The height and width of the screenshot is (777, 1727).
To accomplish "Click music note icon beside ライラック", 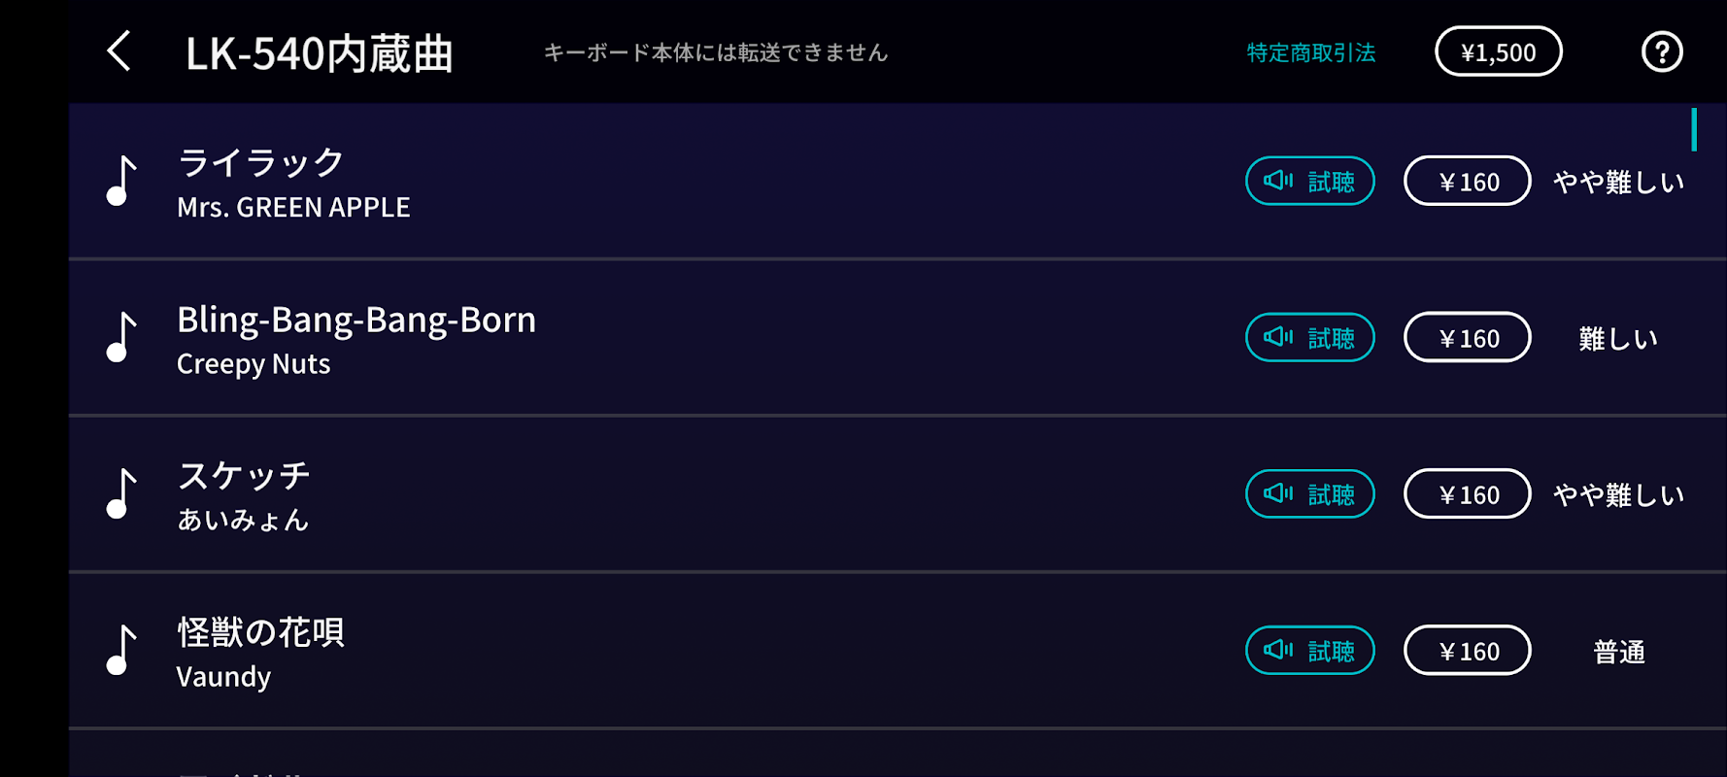I will (x=121, y=181).
